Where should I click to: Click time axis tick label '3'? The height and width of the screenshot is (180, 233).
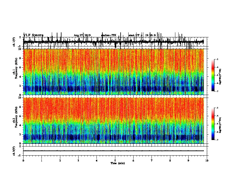pos(78,161)
